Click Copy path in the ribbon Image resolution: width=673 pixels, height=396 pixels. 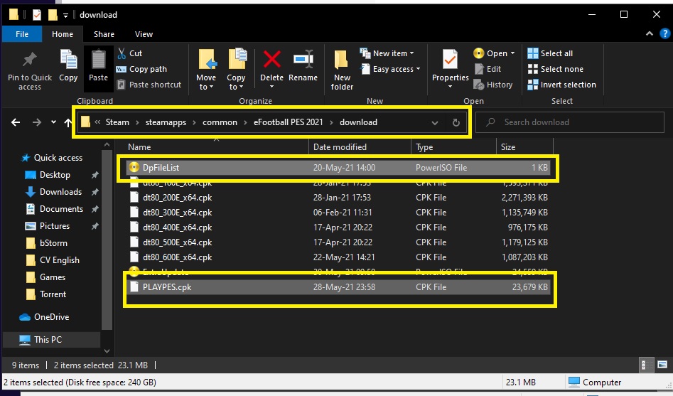click(141, 69)
